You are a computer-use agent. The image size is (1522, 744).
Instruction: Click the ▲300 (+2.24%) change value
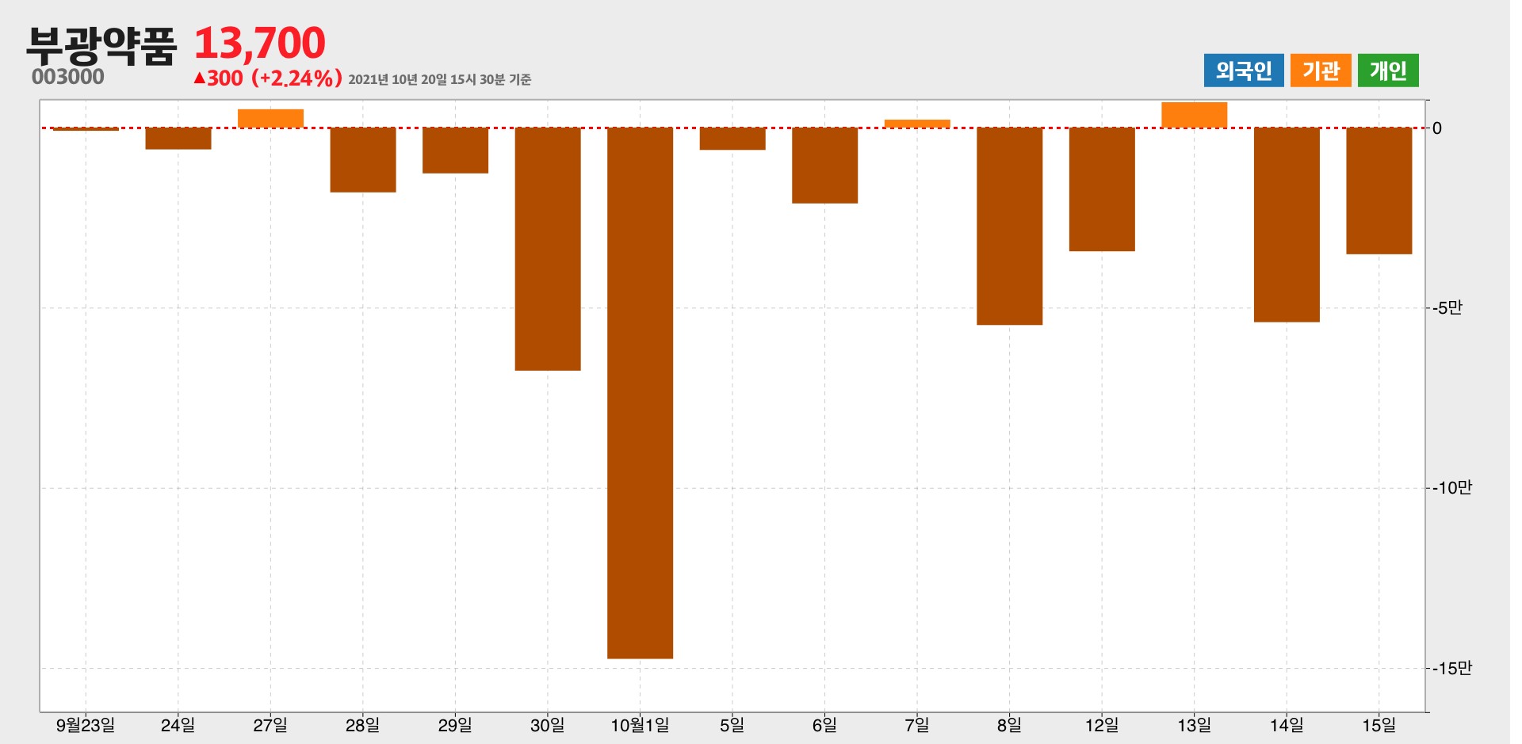(268, 78)
